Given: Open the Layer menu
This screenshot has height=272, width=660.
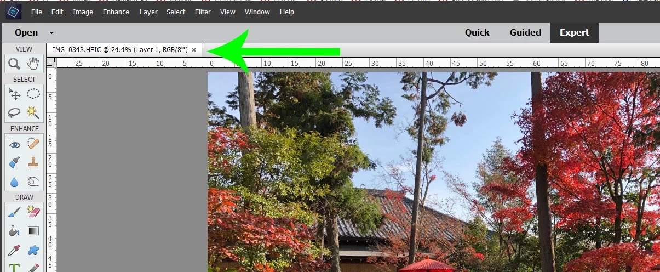Looking at the screenshot, I should [148, 12].
